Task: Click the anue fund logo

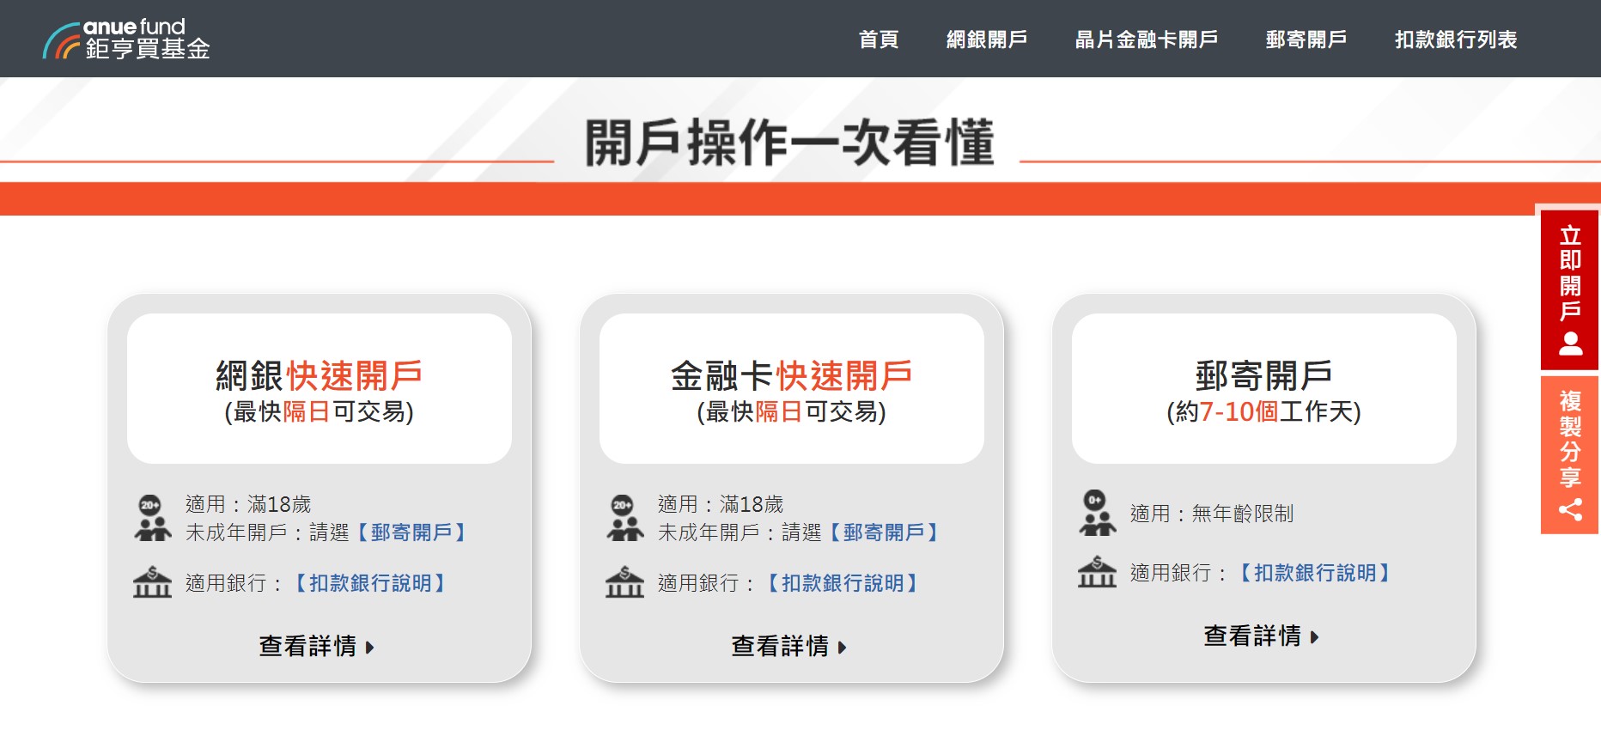Action: tap(126, 40)
